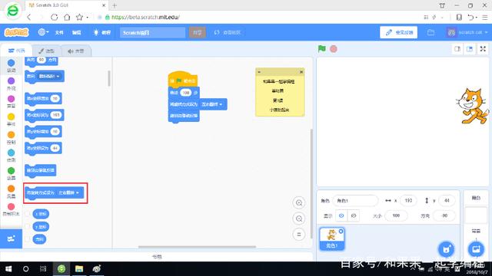Click the change x by 10 block
Image resolution: width=492 pixels, height=276 pixels.
tap(43, 98)
